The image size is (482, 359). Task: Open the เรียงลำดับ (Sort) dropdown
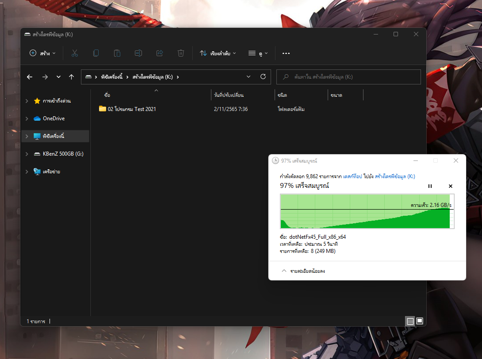[x=218, y=53]
